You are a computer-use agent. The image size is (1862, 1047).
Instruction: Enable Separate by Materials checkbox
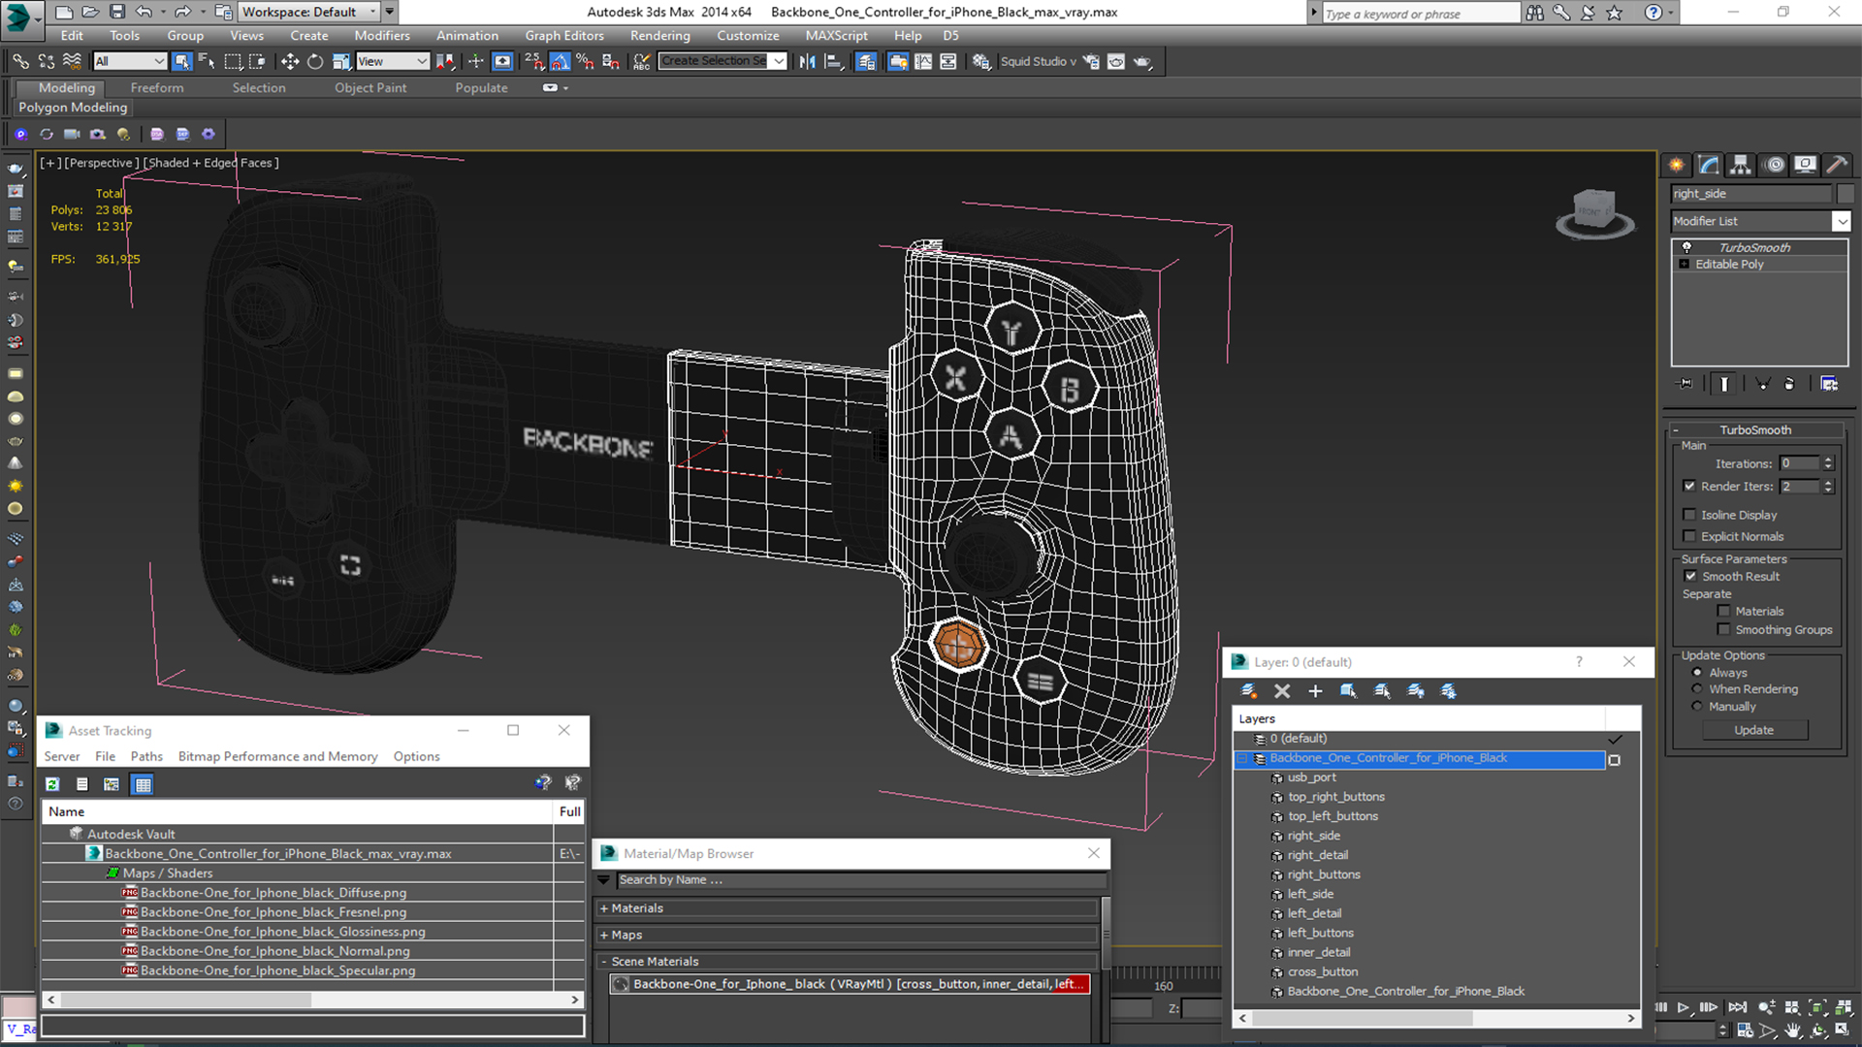pos(1723,611)
